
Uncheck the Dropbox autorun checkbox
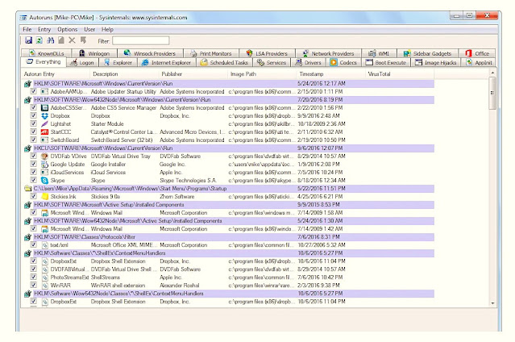coord(33,115)
